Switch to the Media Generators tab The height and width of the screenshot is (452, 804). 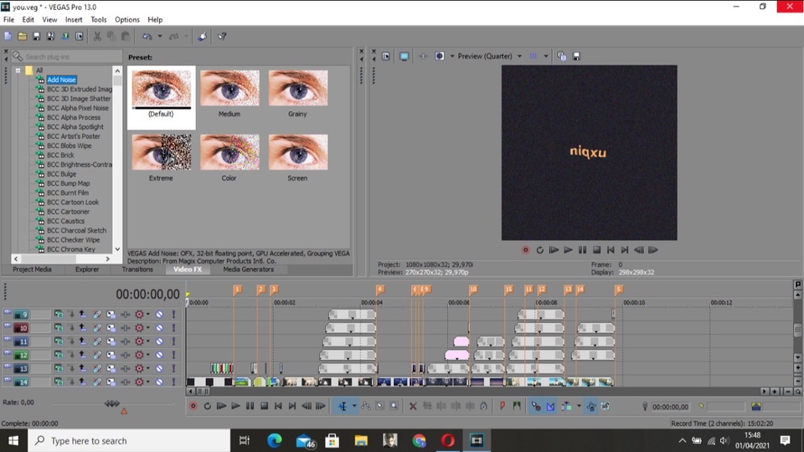248,270
